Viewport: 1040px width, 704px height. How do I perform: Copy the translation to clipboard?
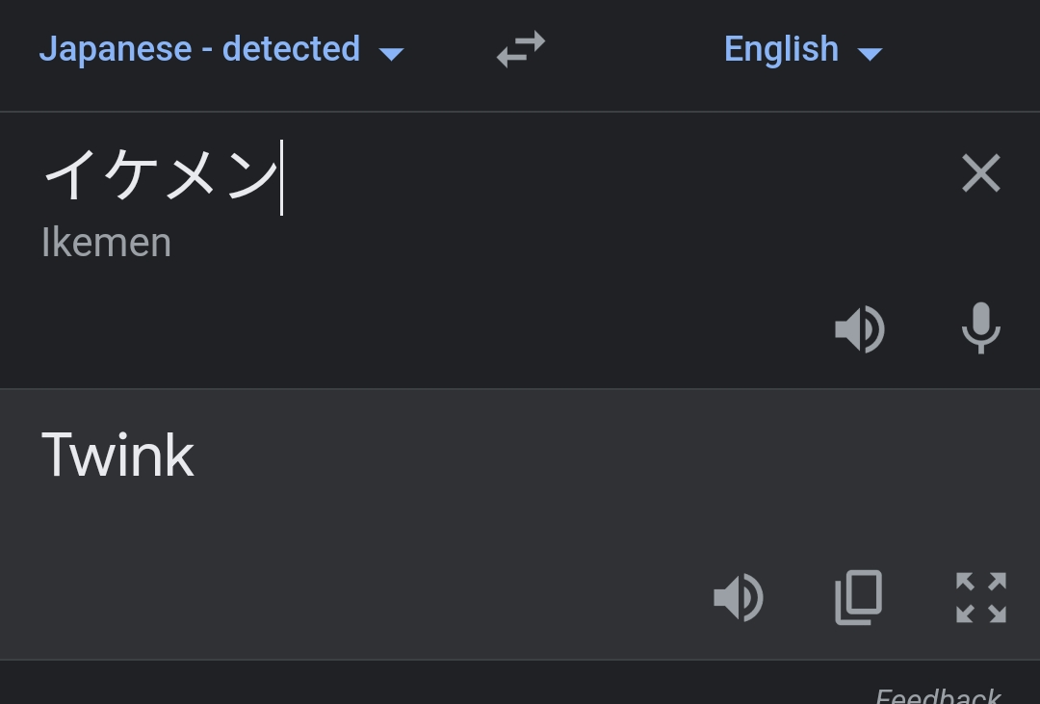[x=858, y=598]
